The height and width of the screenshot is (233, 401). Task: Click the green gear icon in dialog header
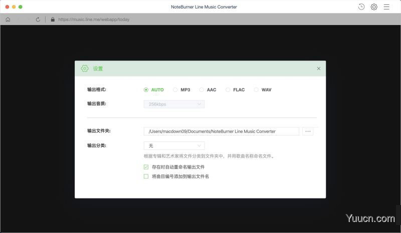tap(85, 68)
